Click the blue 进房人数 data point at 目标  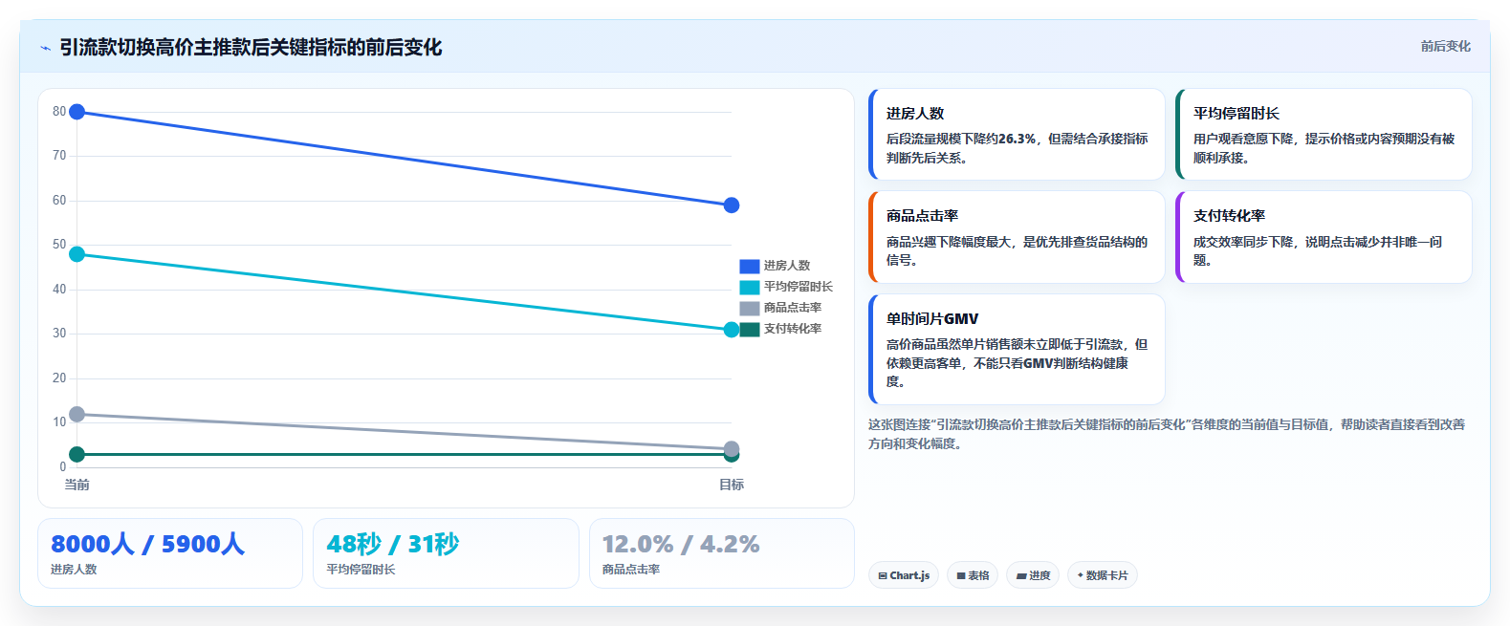click(x=732, y=205)
